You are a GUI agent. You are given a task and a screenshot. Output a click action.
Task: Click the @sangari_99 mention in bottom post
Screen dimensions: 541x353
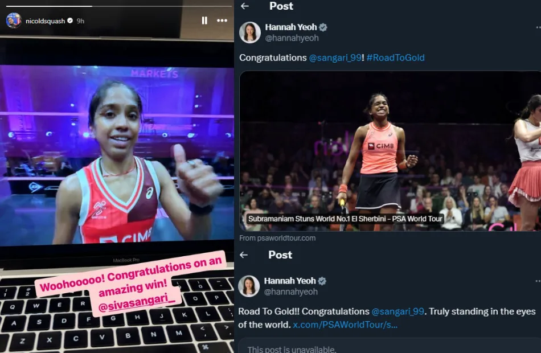pos(398,311)
